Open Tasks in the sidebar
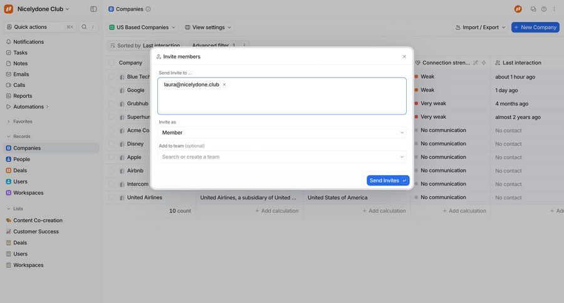 51,53
